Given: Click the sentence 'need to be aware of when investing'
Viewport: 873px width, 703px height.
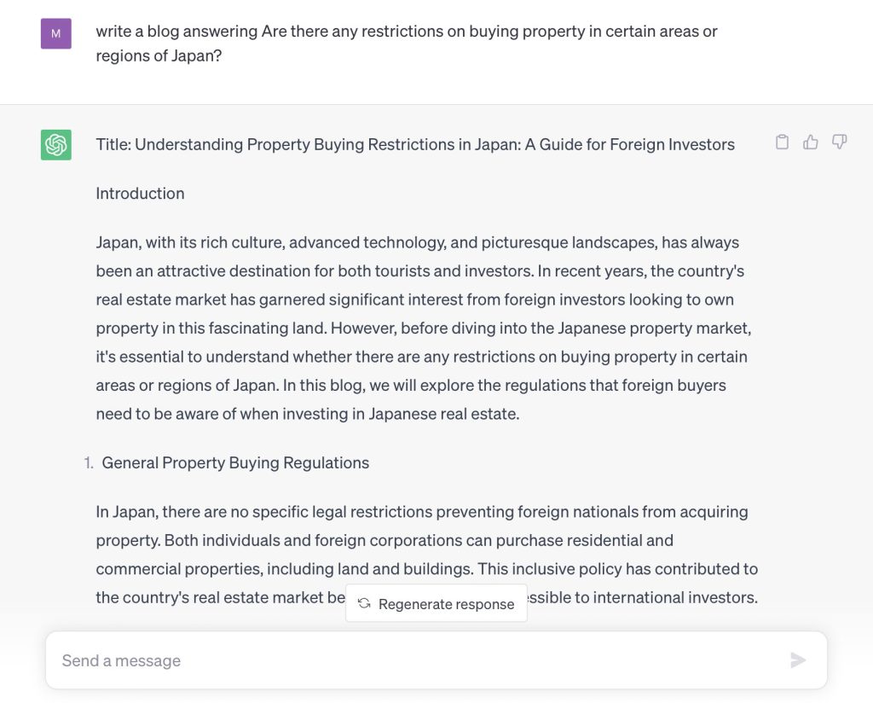Looking at the screenshot, I should click(x=307, y=414).
